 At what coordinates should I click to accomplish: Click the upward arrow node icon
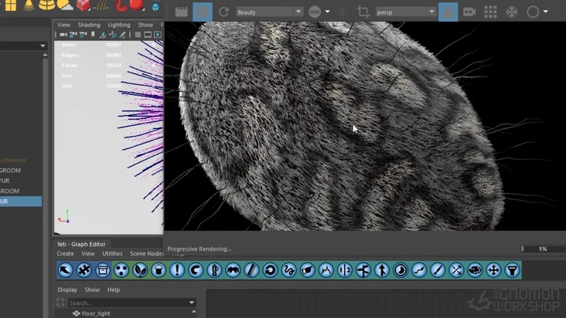click(x=382, y=270)
